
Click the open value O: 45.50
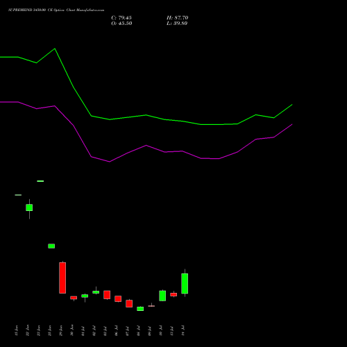click(121, 24)
